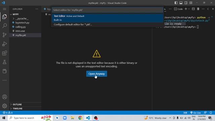Screen dimensions: 215x121
Task: Open the Extensions view
Action: click(x=4, y=53)
